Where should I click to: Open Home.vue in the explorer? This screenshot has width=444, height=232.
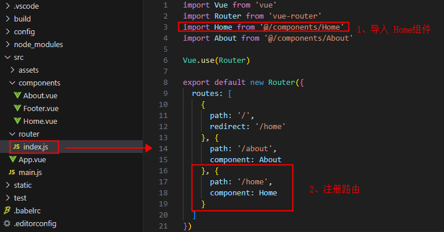coord(40,121)
